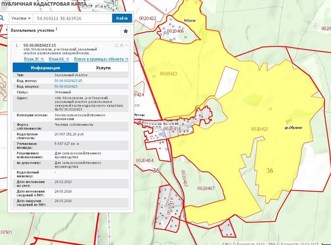Switch to the Услуги tab
The image size is (331, 245).
(x=103, y=68)
